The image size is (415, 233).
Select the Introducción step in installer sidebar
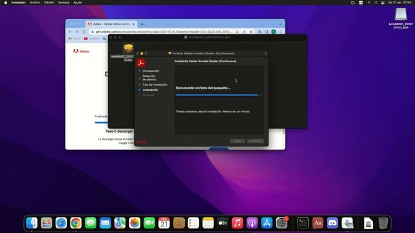pos(151,71)
